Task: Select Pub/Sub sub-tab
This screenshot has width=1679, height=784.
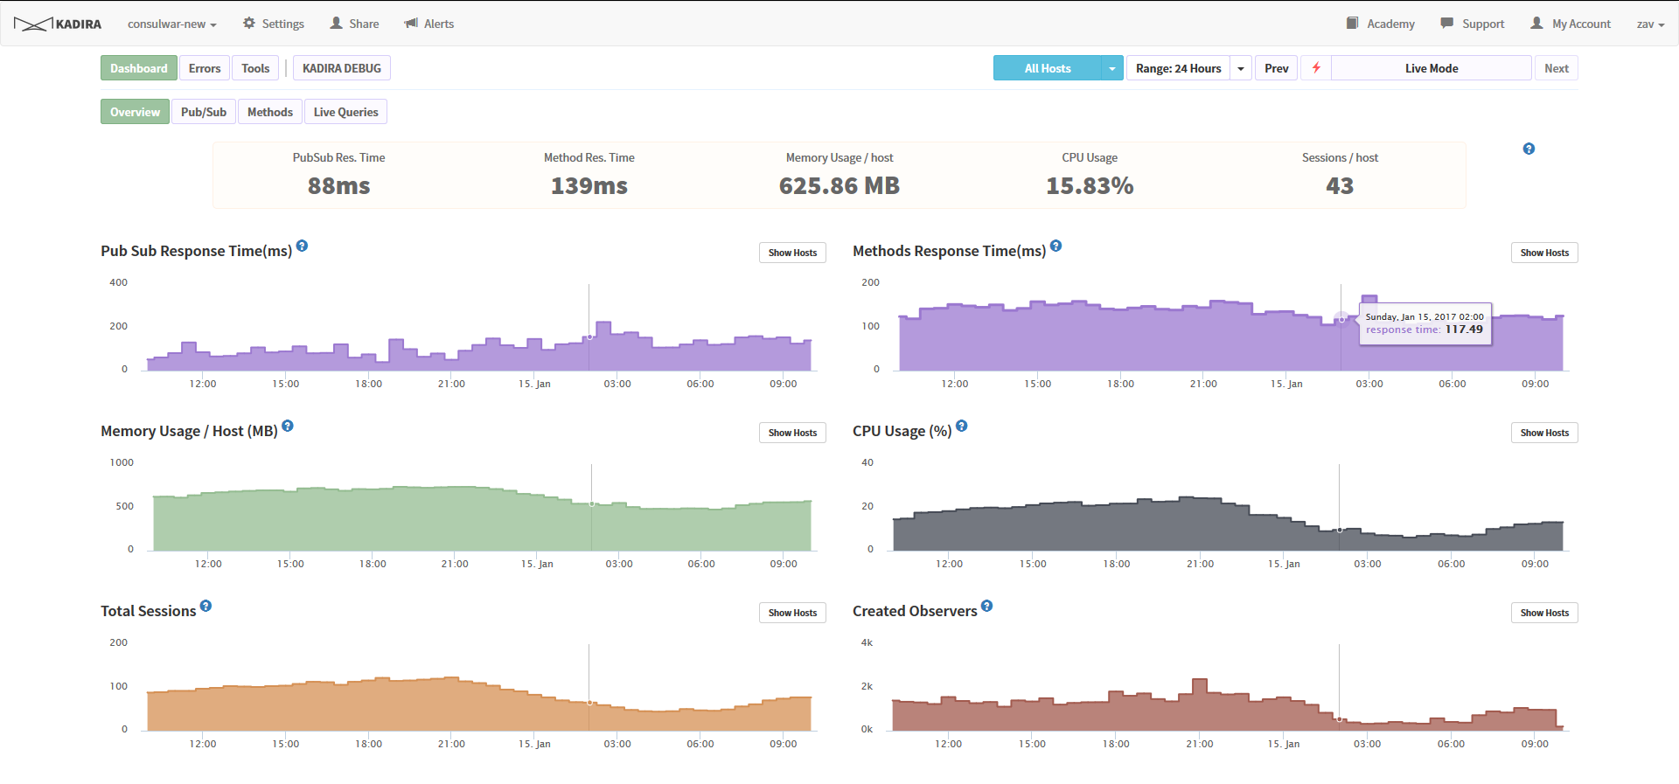Action: pos(204,112)
